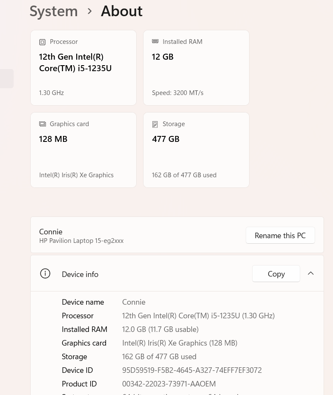
Task: Copy device info to clipboard
Action: 276,274
